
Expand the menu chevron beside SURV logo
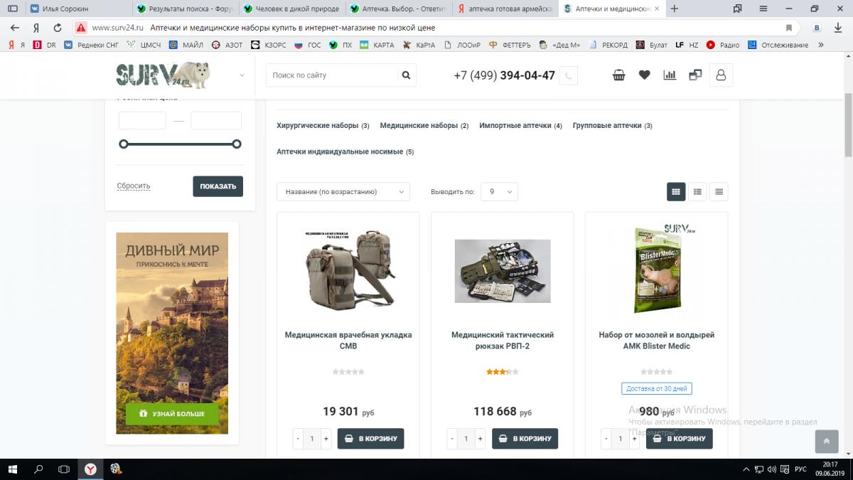(x=242, y=75)
